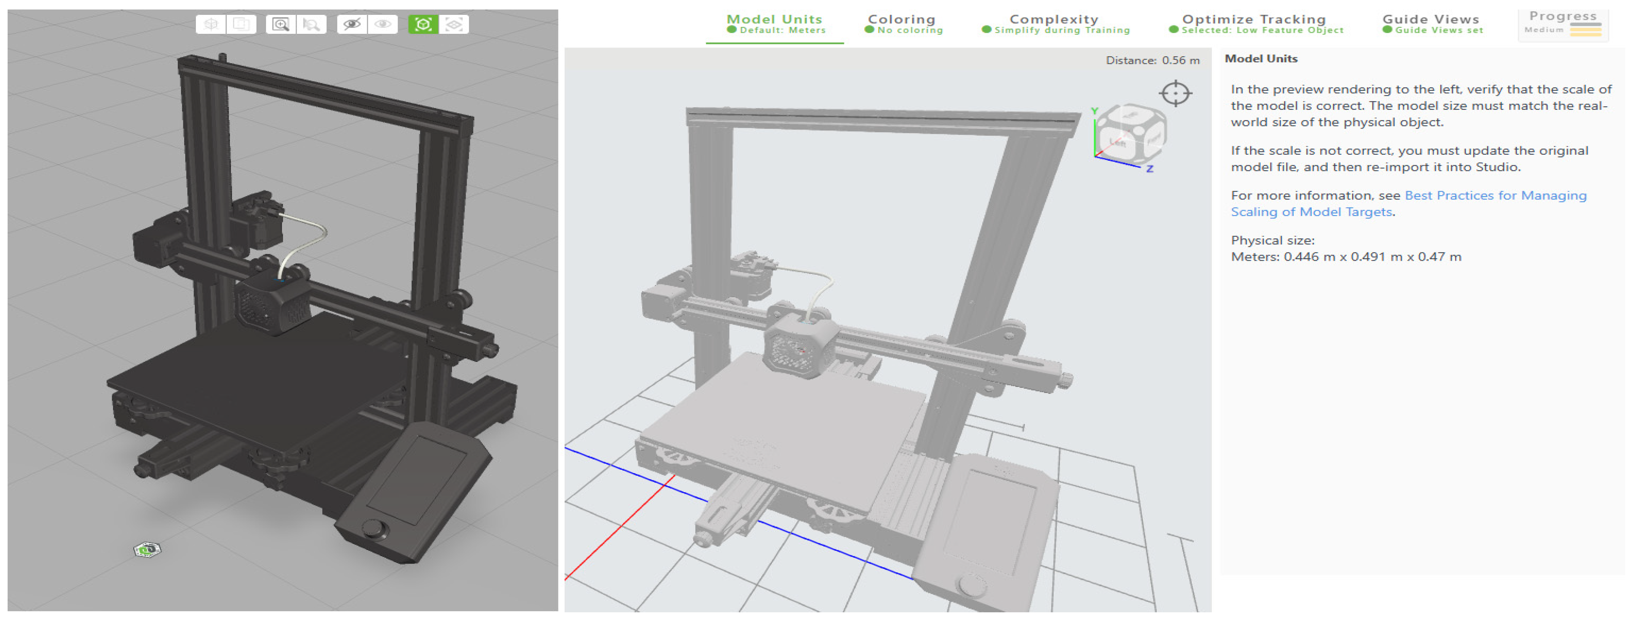Click the overlapping squares view icon
This screenshot has width=1634, height=618.
pos(241,24)
